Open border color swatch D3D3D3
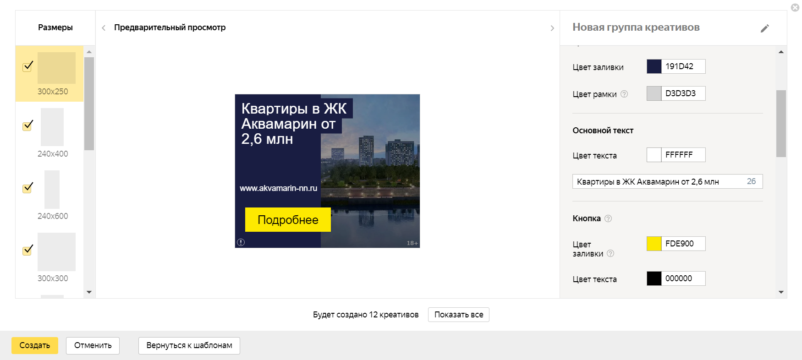Screen dimensions: 802x360 click(x=654, y=93)
